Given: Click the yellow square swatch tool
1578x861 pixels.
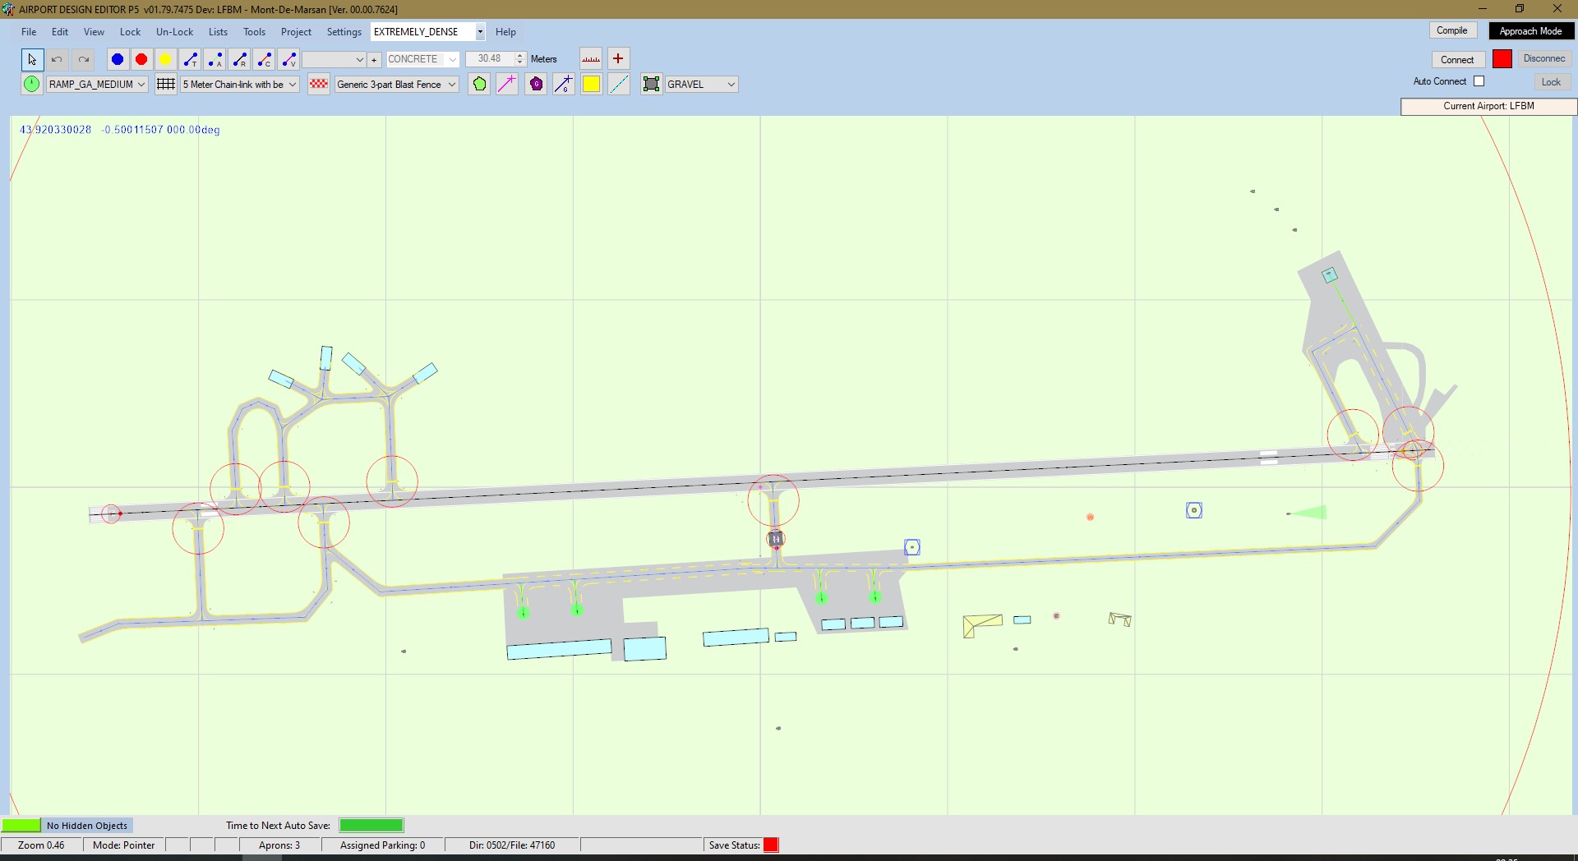Looking at the screenshot, I should (591, 84).
